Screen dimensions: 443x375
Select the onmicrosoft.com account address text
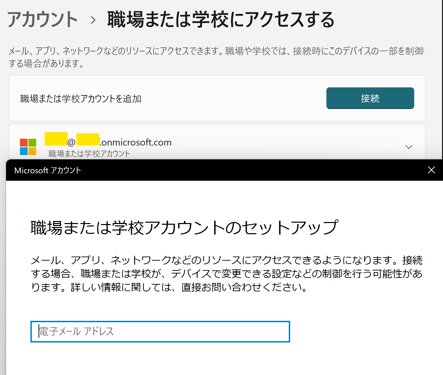136,142
